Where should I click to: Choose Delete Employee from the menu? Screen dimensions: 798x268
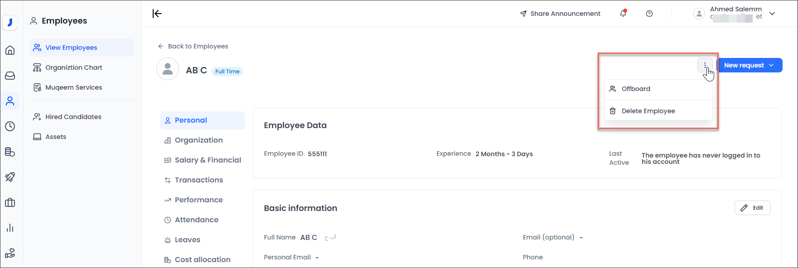coord(648,111)
